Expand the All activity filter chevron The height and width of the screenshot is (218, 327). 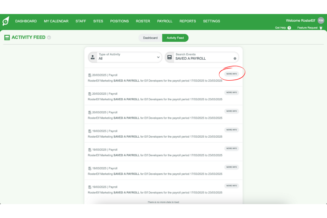[158, 57]
